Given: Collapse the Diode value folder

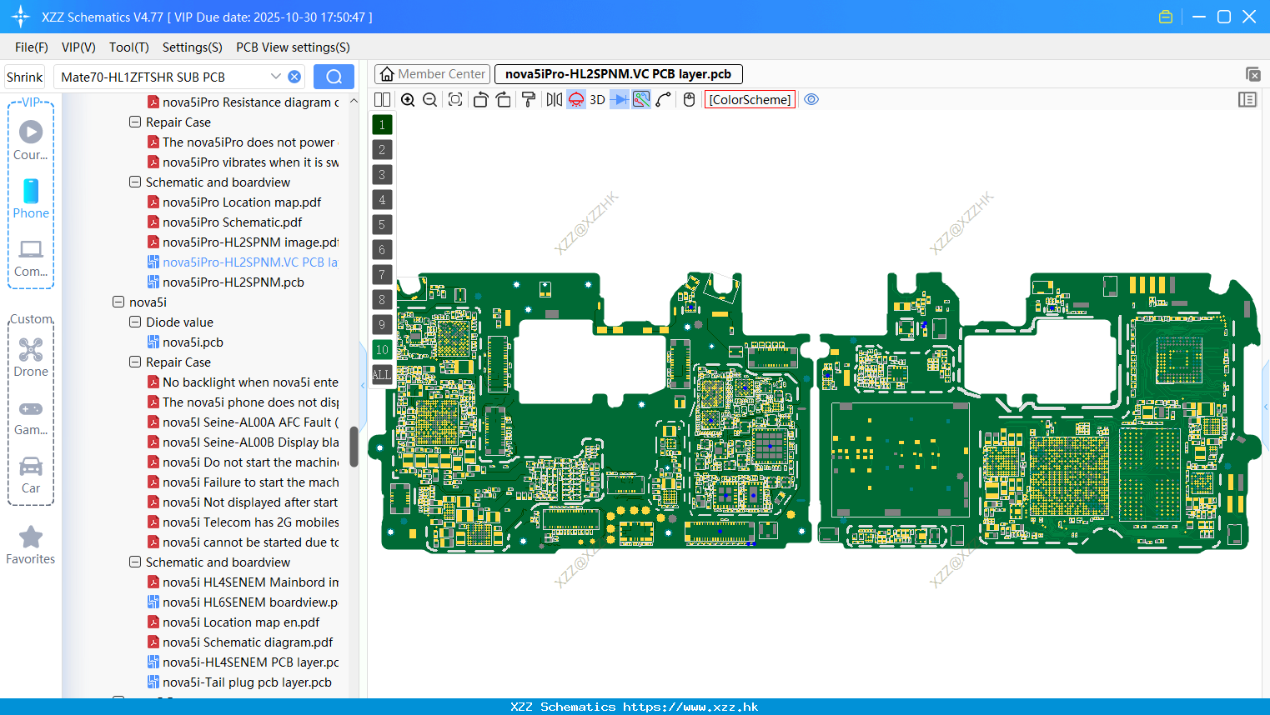Looking at the screenshot, I should tap(135, 322).
